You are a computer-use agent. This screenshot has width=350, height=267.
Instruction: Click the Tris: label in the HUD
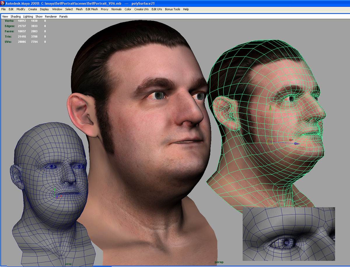point(8,37)
